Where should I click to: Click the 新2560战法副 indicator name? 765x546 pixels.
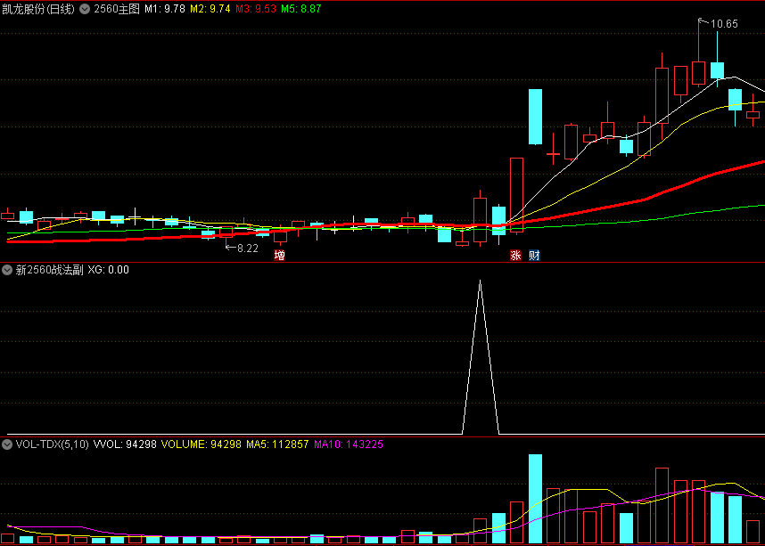pos(49,270)
